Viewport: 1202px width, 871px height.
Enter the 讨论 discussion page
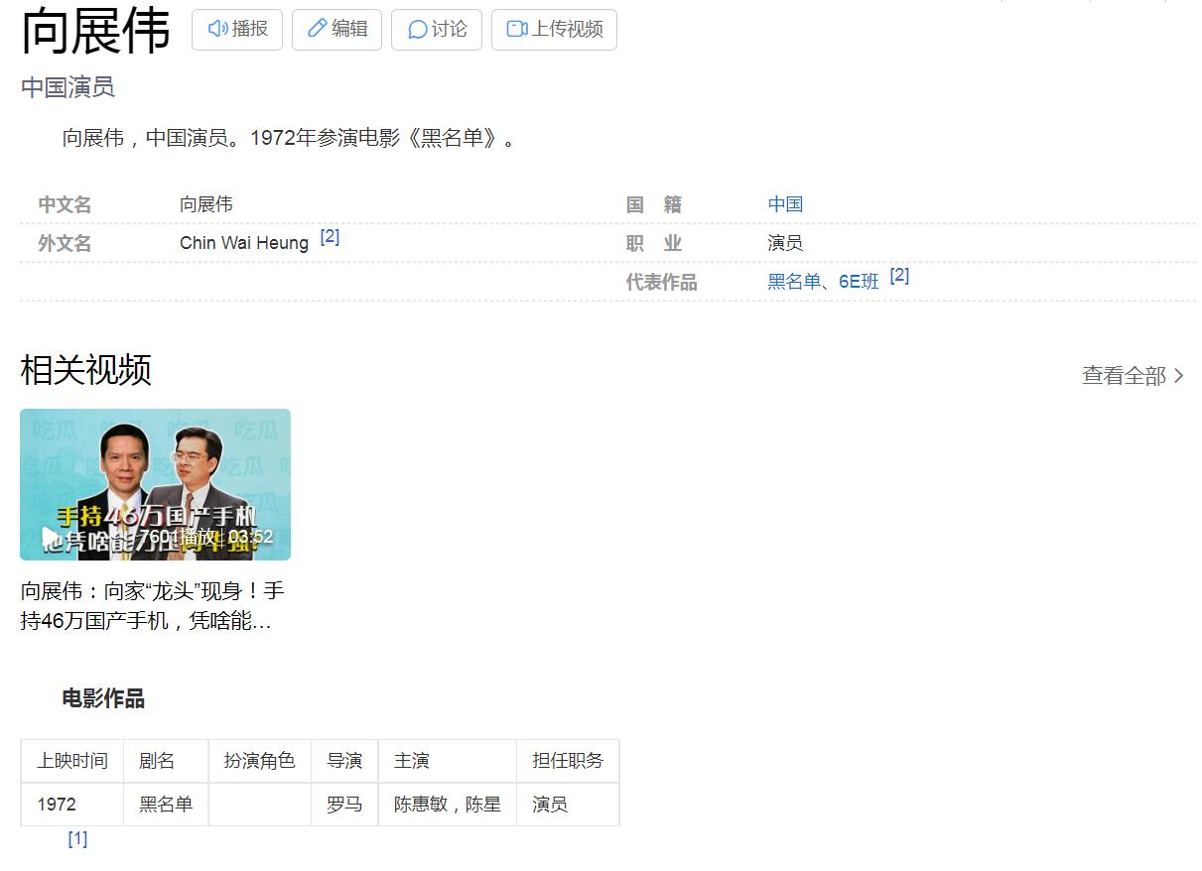tap(436, 29)
